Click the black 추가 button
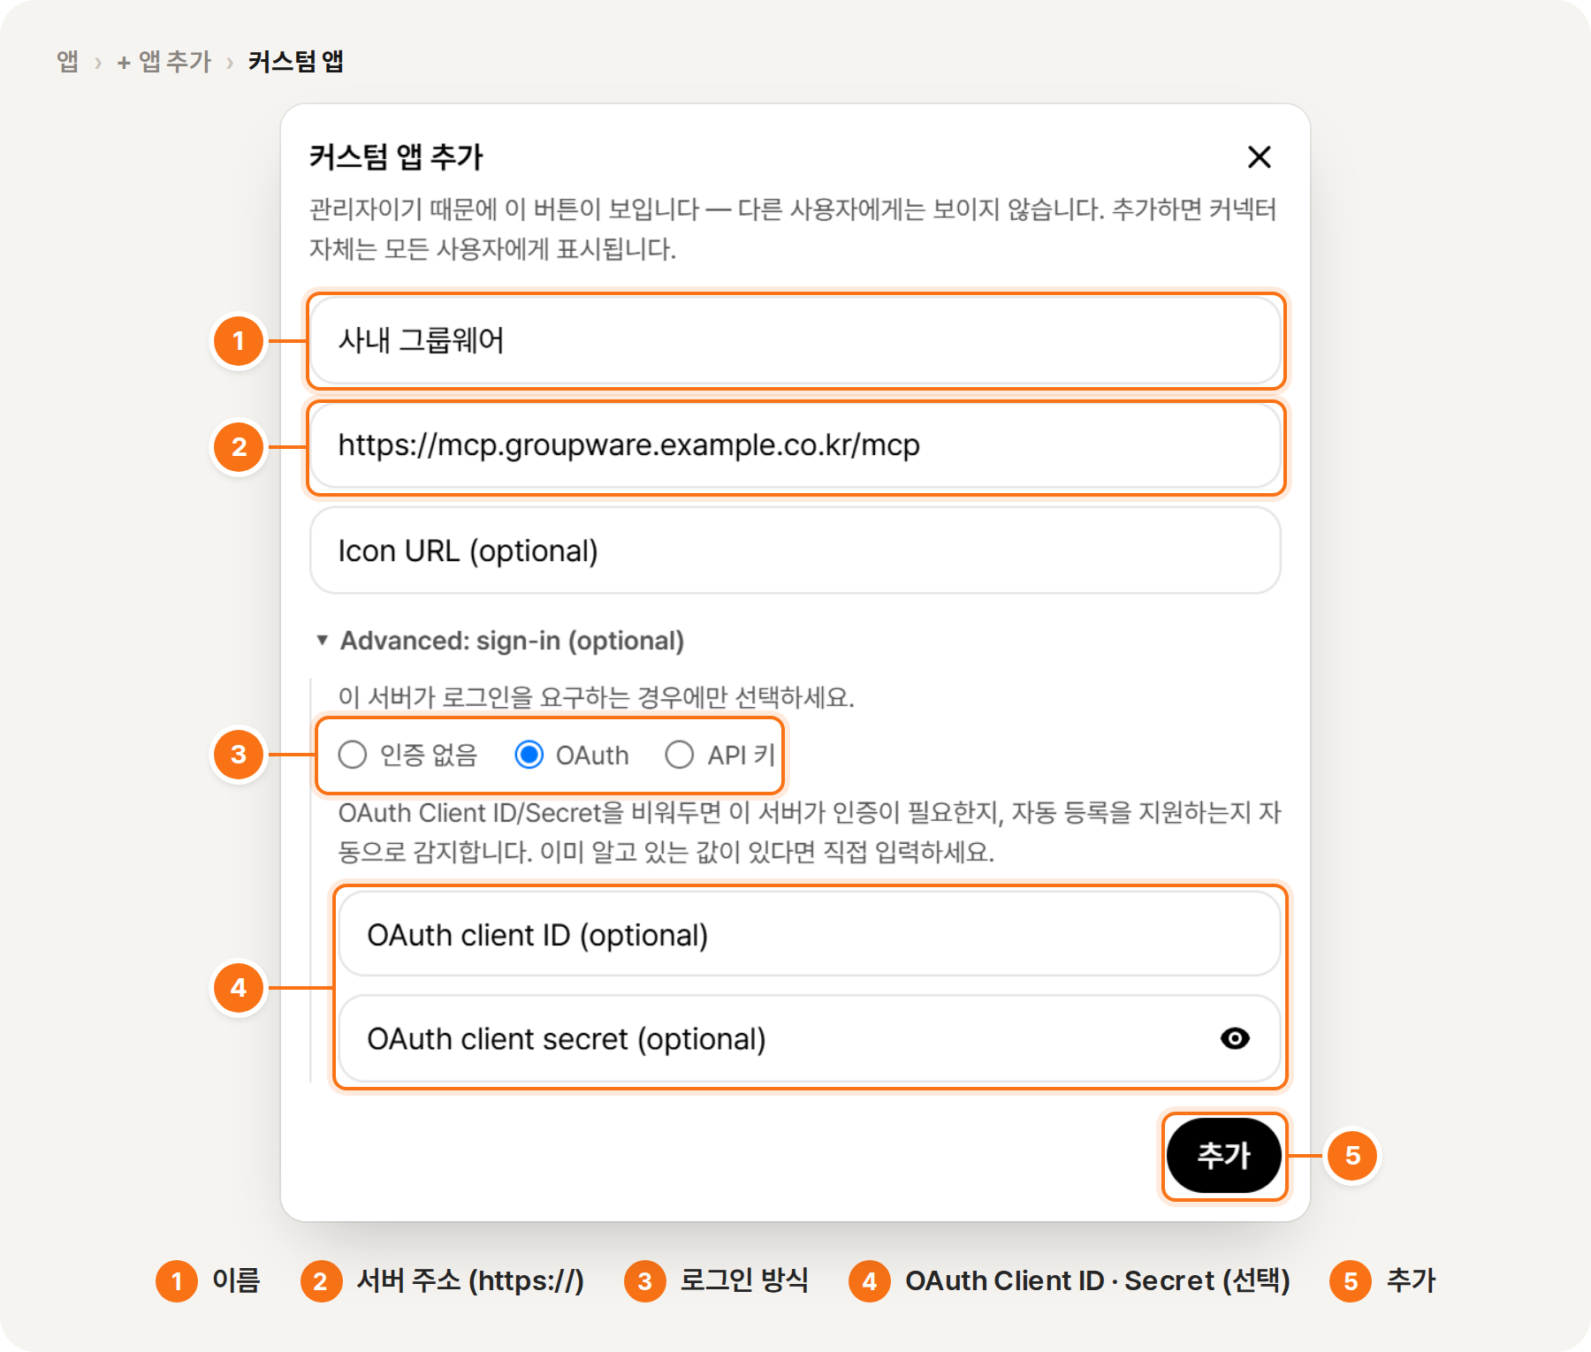The height and width of the screenshot is (1352, 1591). point(1224,1155)
